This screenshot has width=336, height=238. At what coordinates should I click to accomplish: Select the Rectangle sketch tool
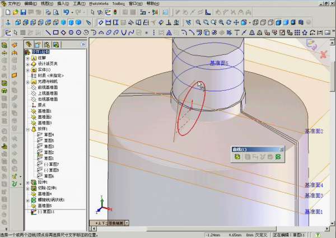[57, 32]
